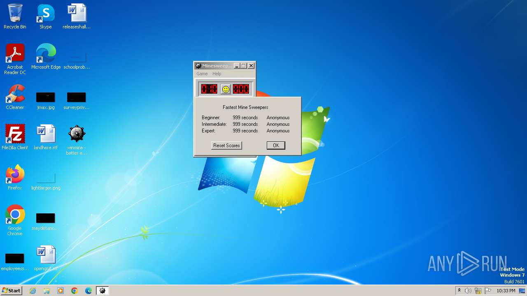Click the Expert: score label
Image resolution: width=527 pixels, height=296 pixels.
(208, 131)
